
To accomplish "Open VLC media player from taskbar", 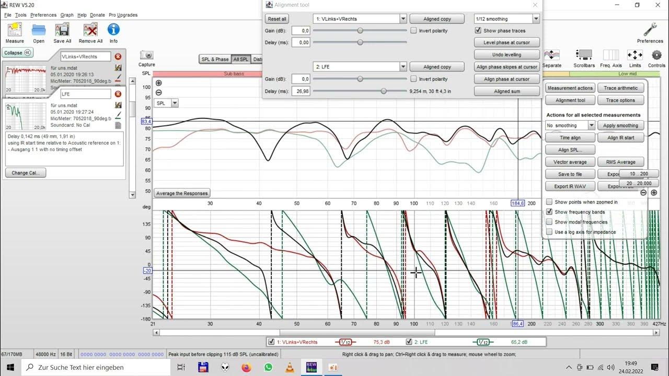I will click(x=289, y=367).
